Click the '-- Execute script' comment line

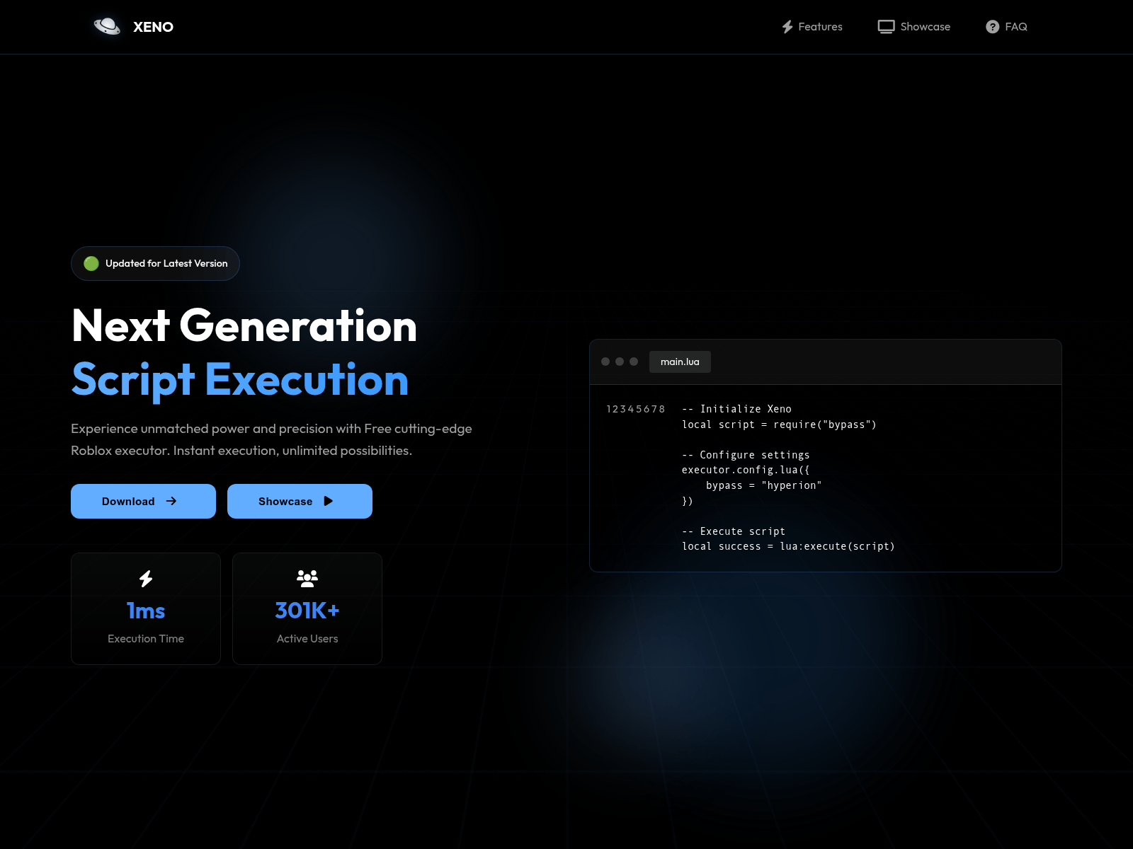pyautogui.click(x=734, y=531)
